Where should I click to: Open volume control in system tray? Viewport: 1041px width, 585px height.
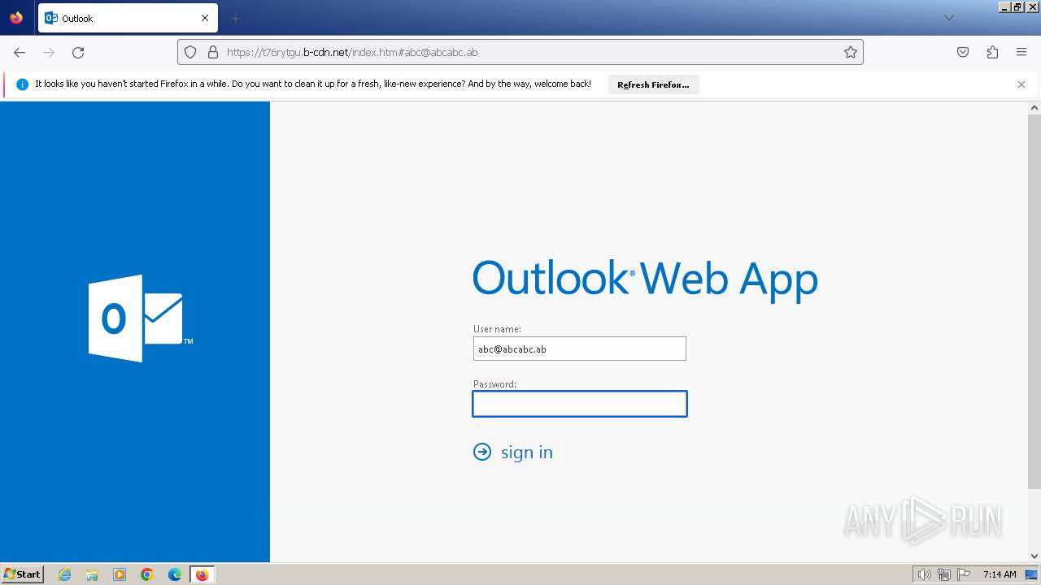925,574
